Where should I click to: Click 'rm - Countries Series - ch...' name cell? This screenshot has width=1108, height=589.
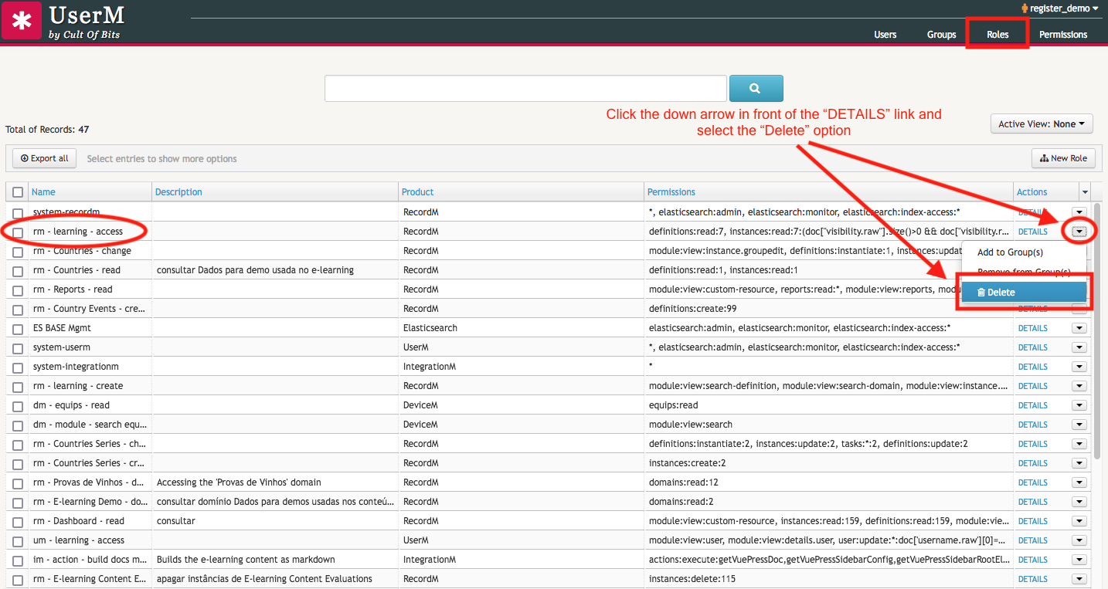click(90, 444)
